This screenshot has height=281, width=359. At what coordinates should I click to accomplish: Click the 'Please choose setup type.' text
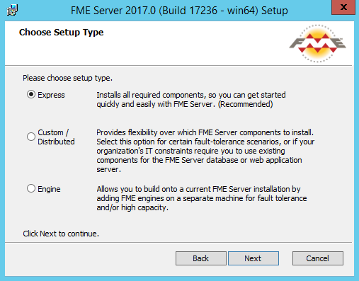pos(67,78)
